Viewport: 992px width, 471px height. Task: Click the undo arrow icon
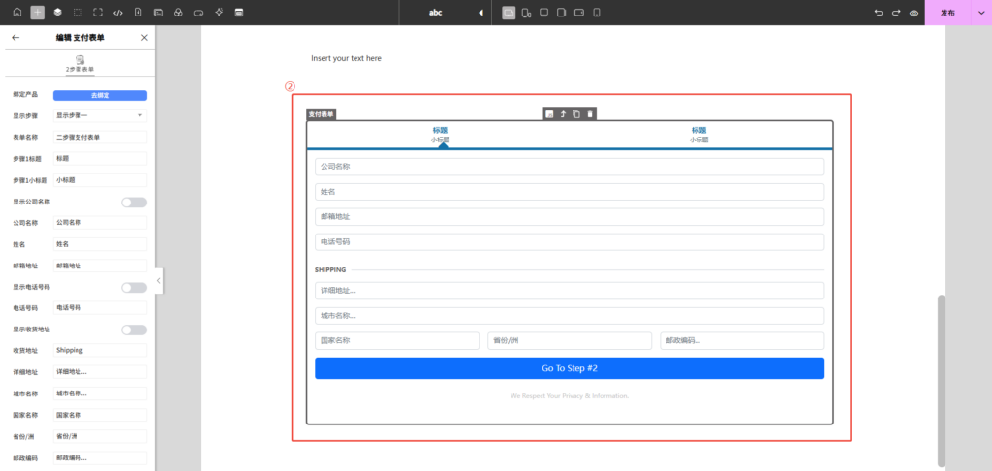point(879,13)
